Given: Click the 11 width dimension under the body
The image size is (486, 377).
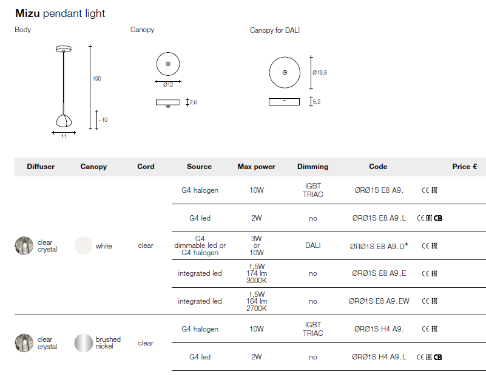Looking at the screenshot, I should coord(64,136).
